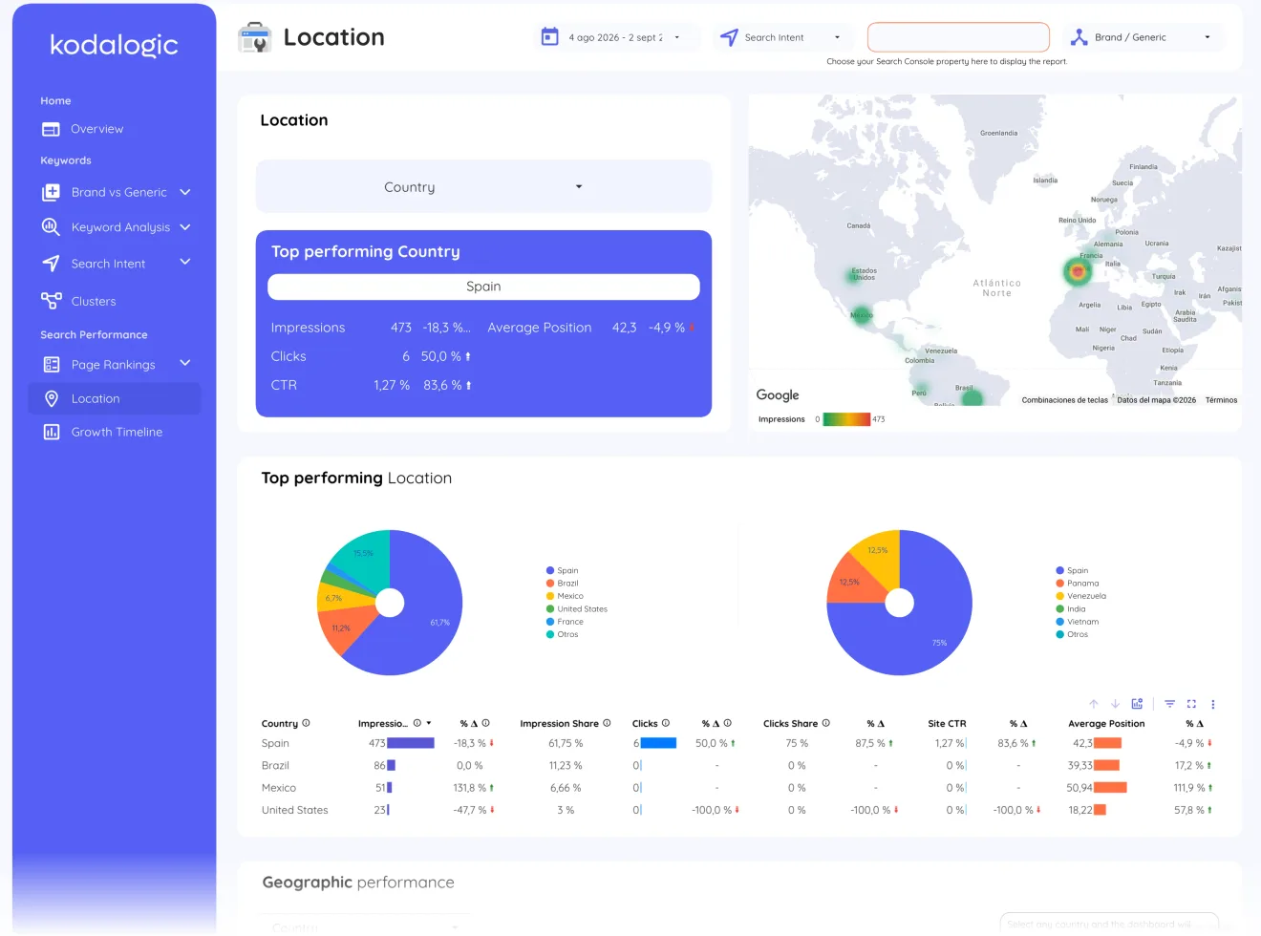Screen dimensions: 1261x936
Task: Click the Search Console property input field
Action: pos(958,37)
